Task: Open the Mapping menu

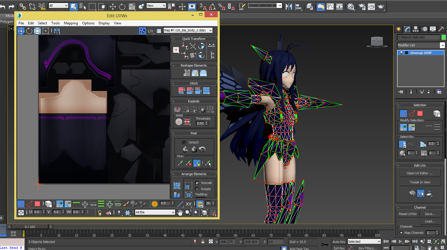Action: coord(71,23)
